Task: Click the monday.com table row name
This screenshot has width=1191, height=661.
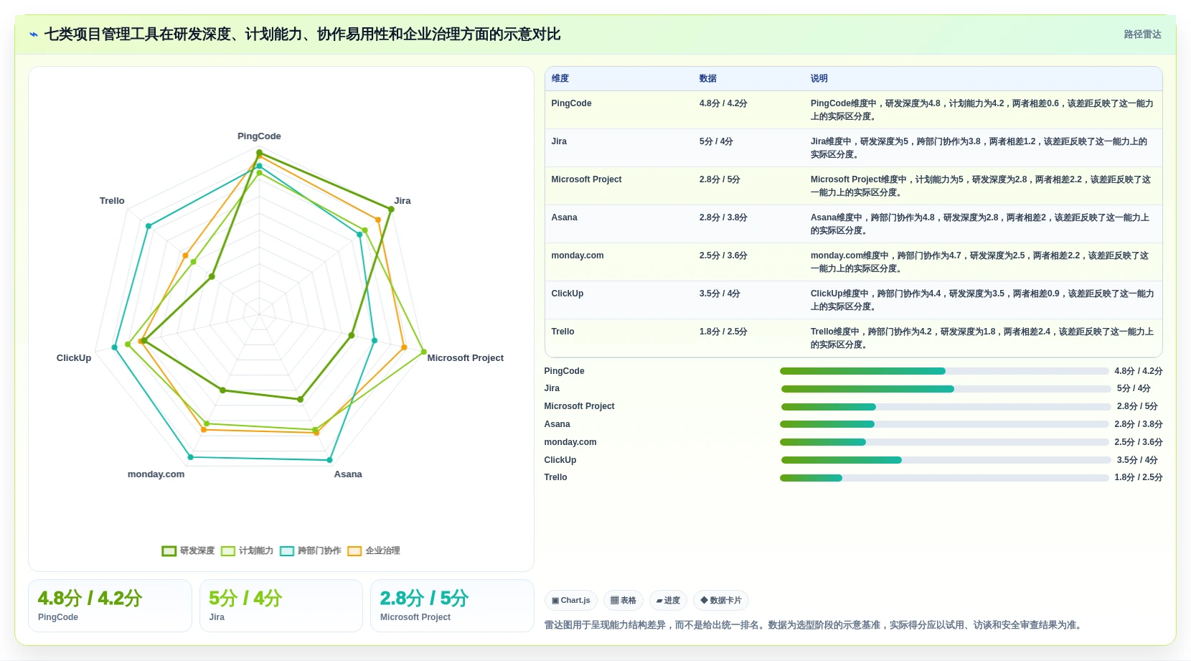Action: 577,256
